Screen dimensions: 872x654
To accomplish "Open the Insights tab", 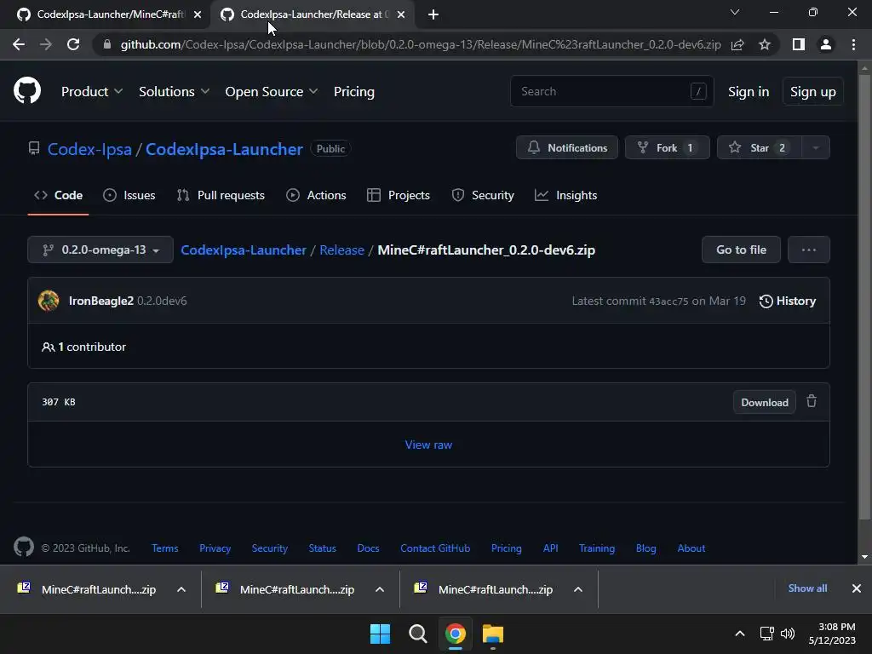I will coord(565,195).
